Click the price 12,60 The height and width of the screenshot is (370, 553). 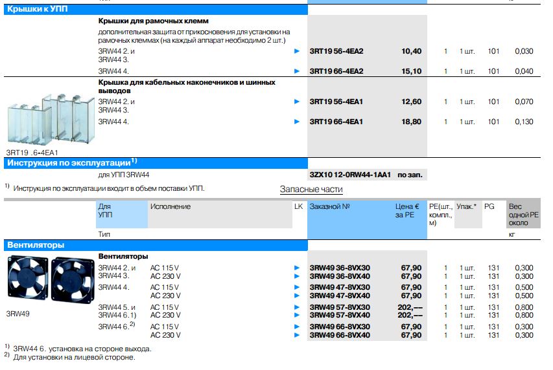(411, 102)
